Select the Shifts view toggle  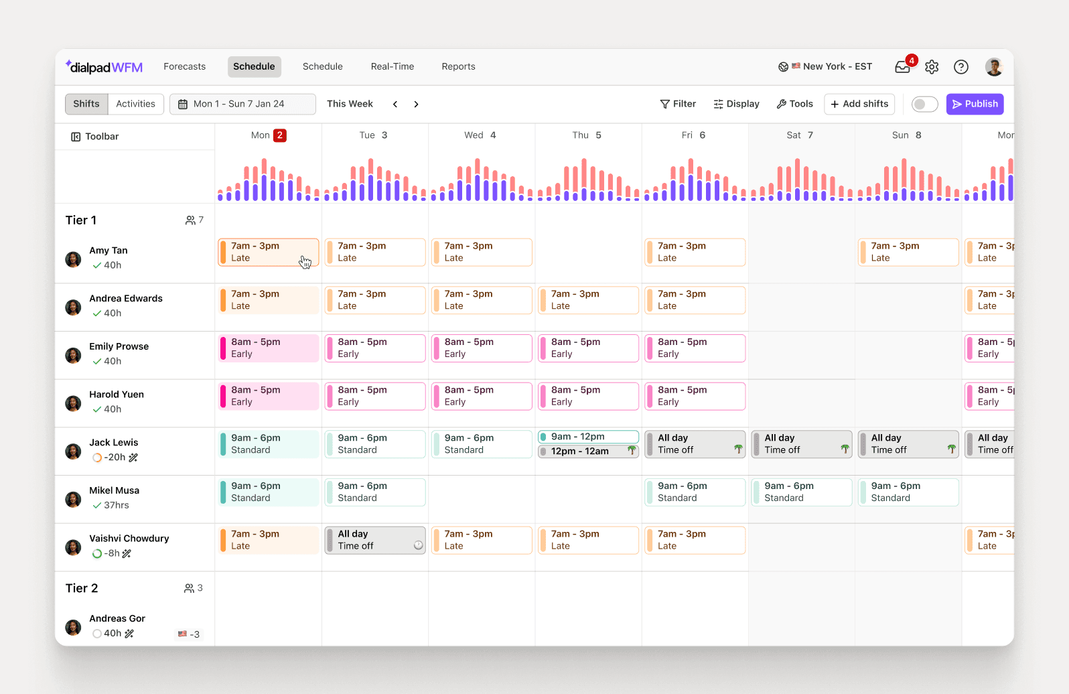(x=86, y=104)
